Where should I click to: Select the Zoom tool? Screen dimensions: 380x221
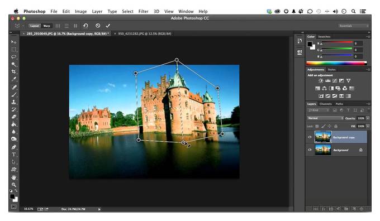(13, 185)
